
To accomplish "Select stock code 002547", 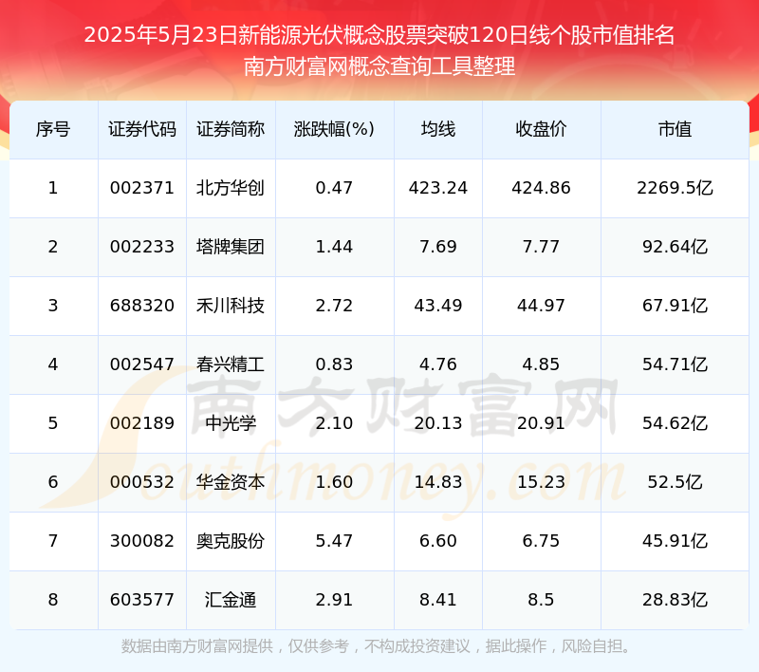I will (141, 364).
